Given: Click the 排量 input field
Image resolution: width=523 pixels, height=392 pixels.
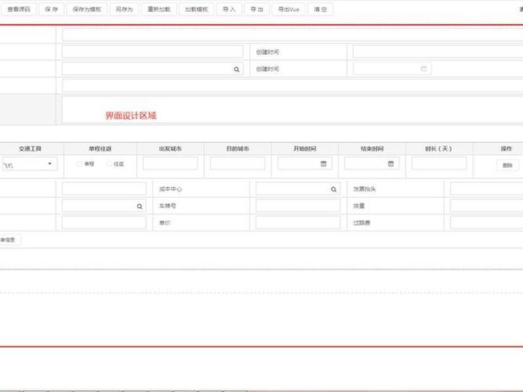Looking at the screenshot, I should [486, 206].
